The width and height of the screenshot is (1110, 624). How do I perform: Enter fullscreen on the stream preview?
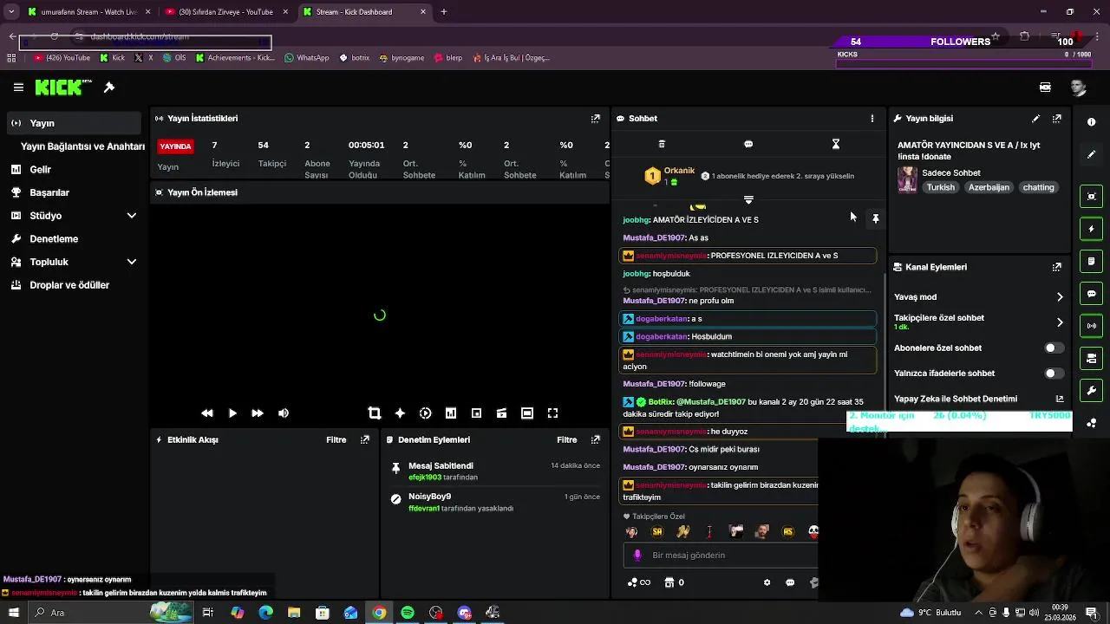(552, 413)
